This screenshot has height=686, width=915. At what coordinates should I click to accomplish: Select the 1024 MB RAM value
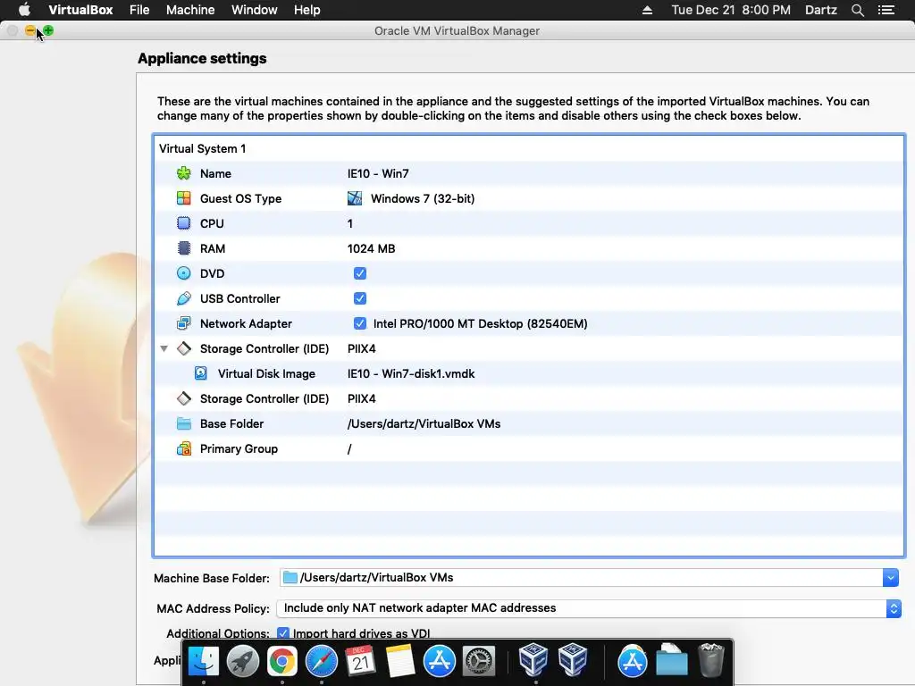click(x=371, y=248)
